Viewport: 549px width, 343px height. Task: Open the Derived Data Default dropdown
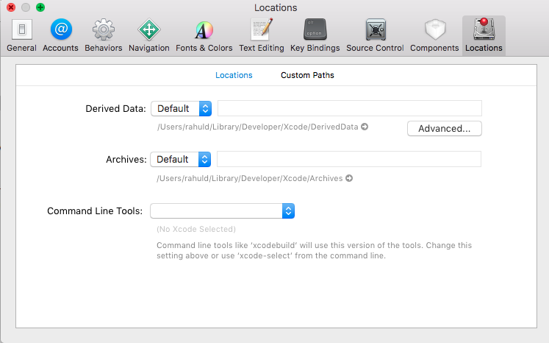(182, 108)
